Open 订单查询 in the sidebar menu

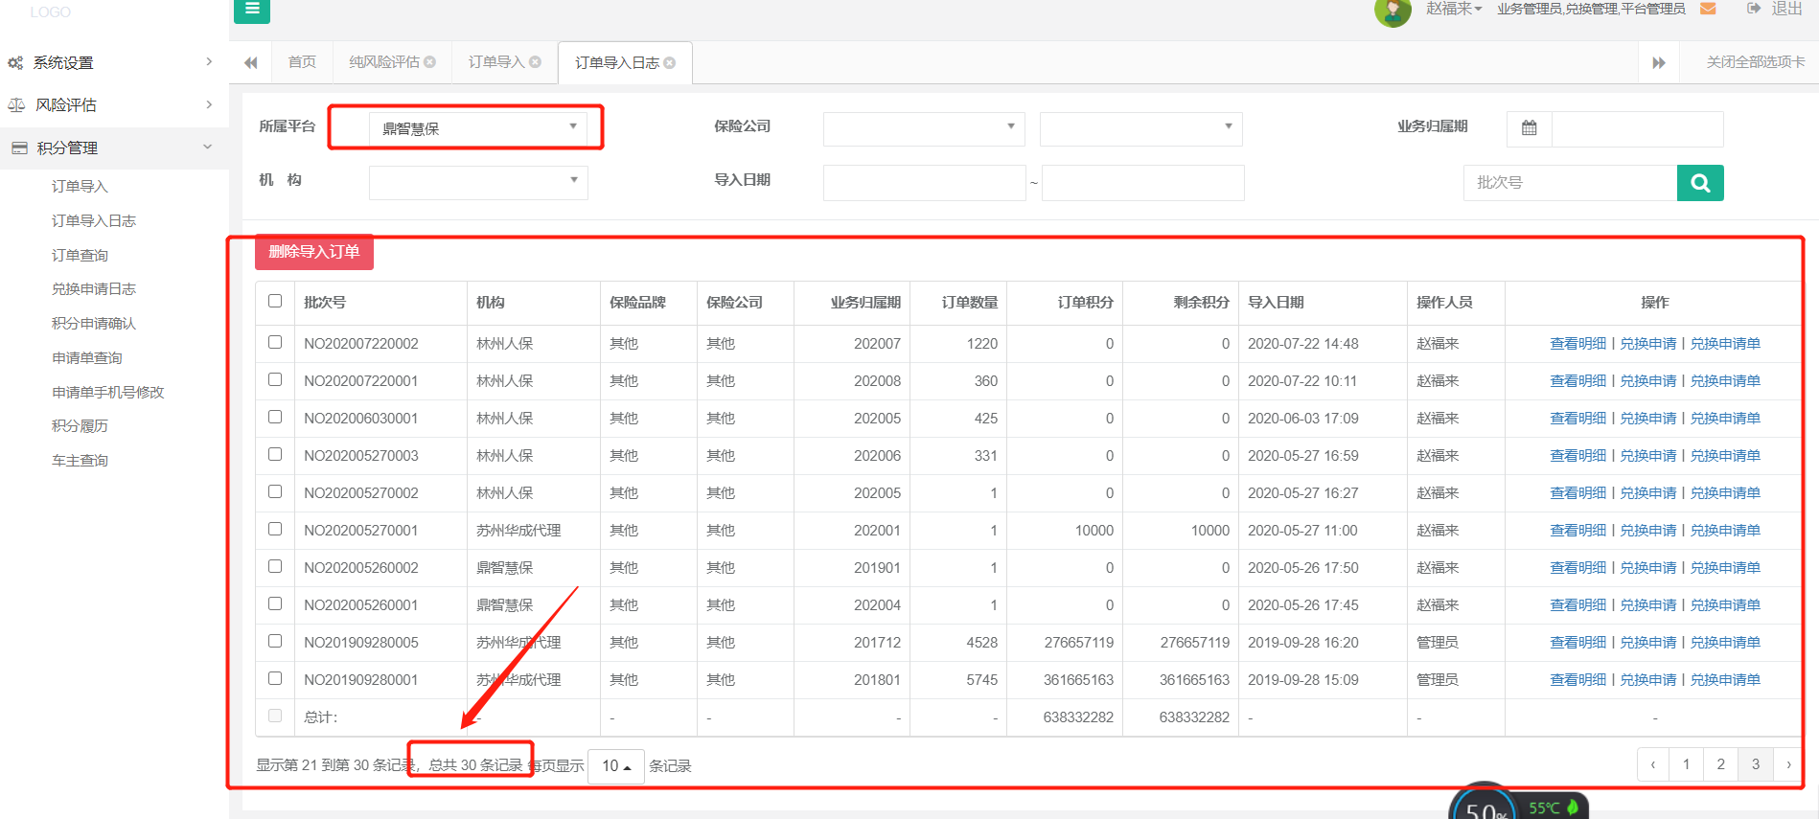coord(80,255)
